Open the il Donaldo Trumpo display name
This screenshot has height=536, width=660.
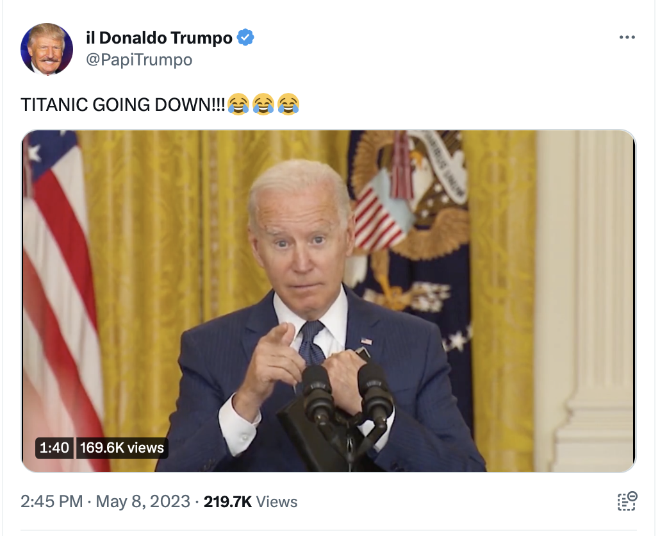coord(159,38)
